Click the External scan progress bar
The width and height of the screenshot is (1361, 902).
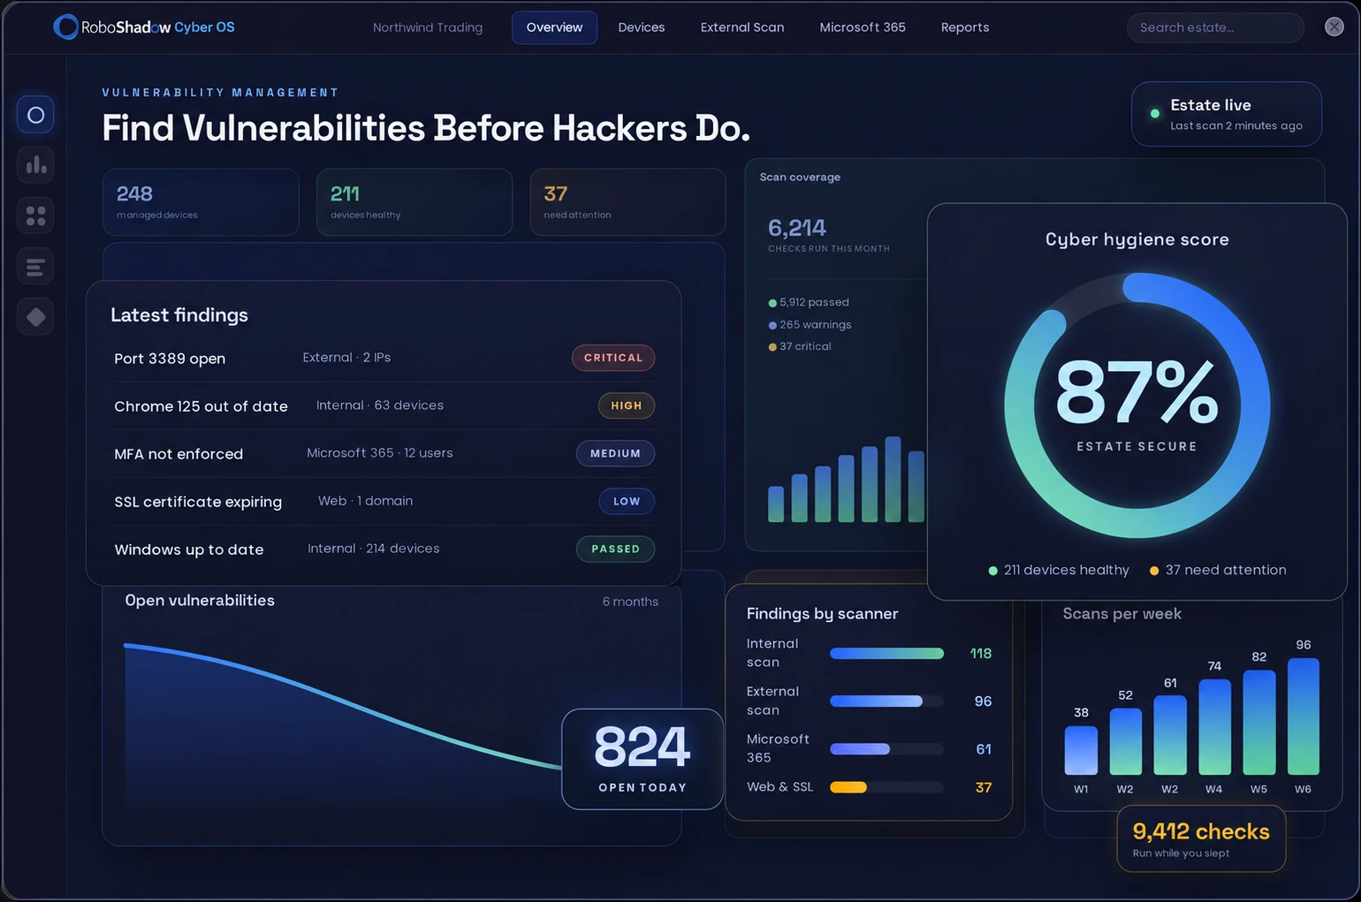(886, 701)
